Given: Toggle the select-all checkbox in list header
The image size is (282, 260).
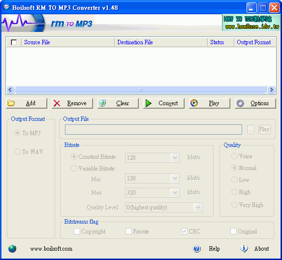Looking at the screenshot, I should coord(14,42).
